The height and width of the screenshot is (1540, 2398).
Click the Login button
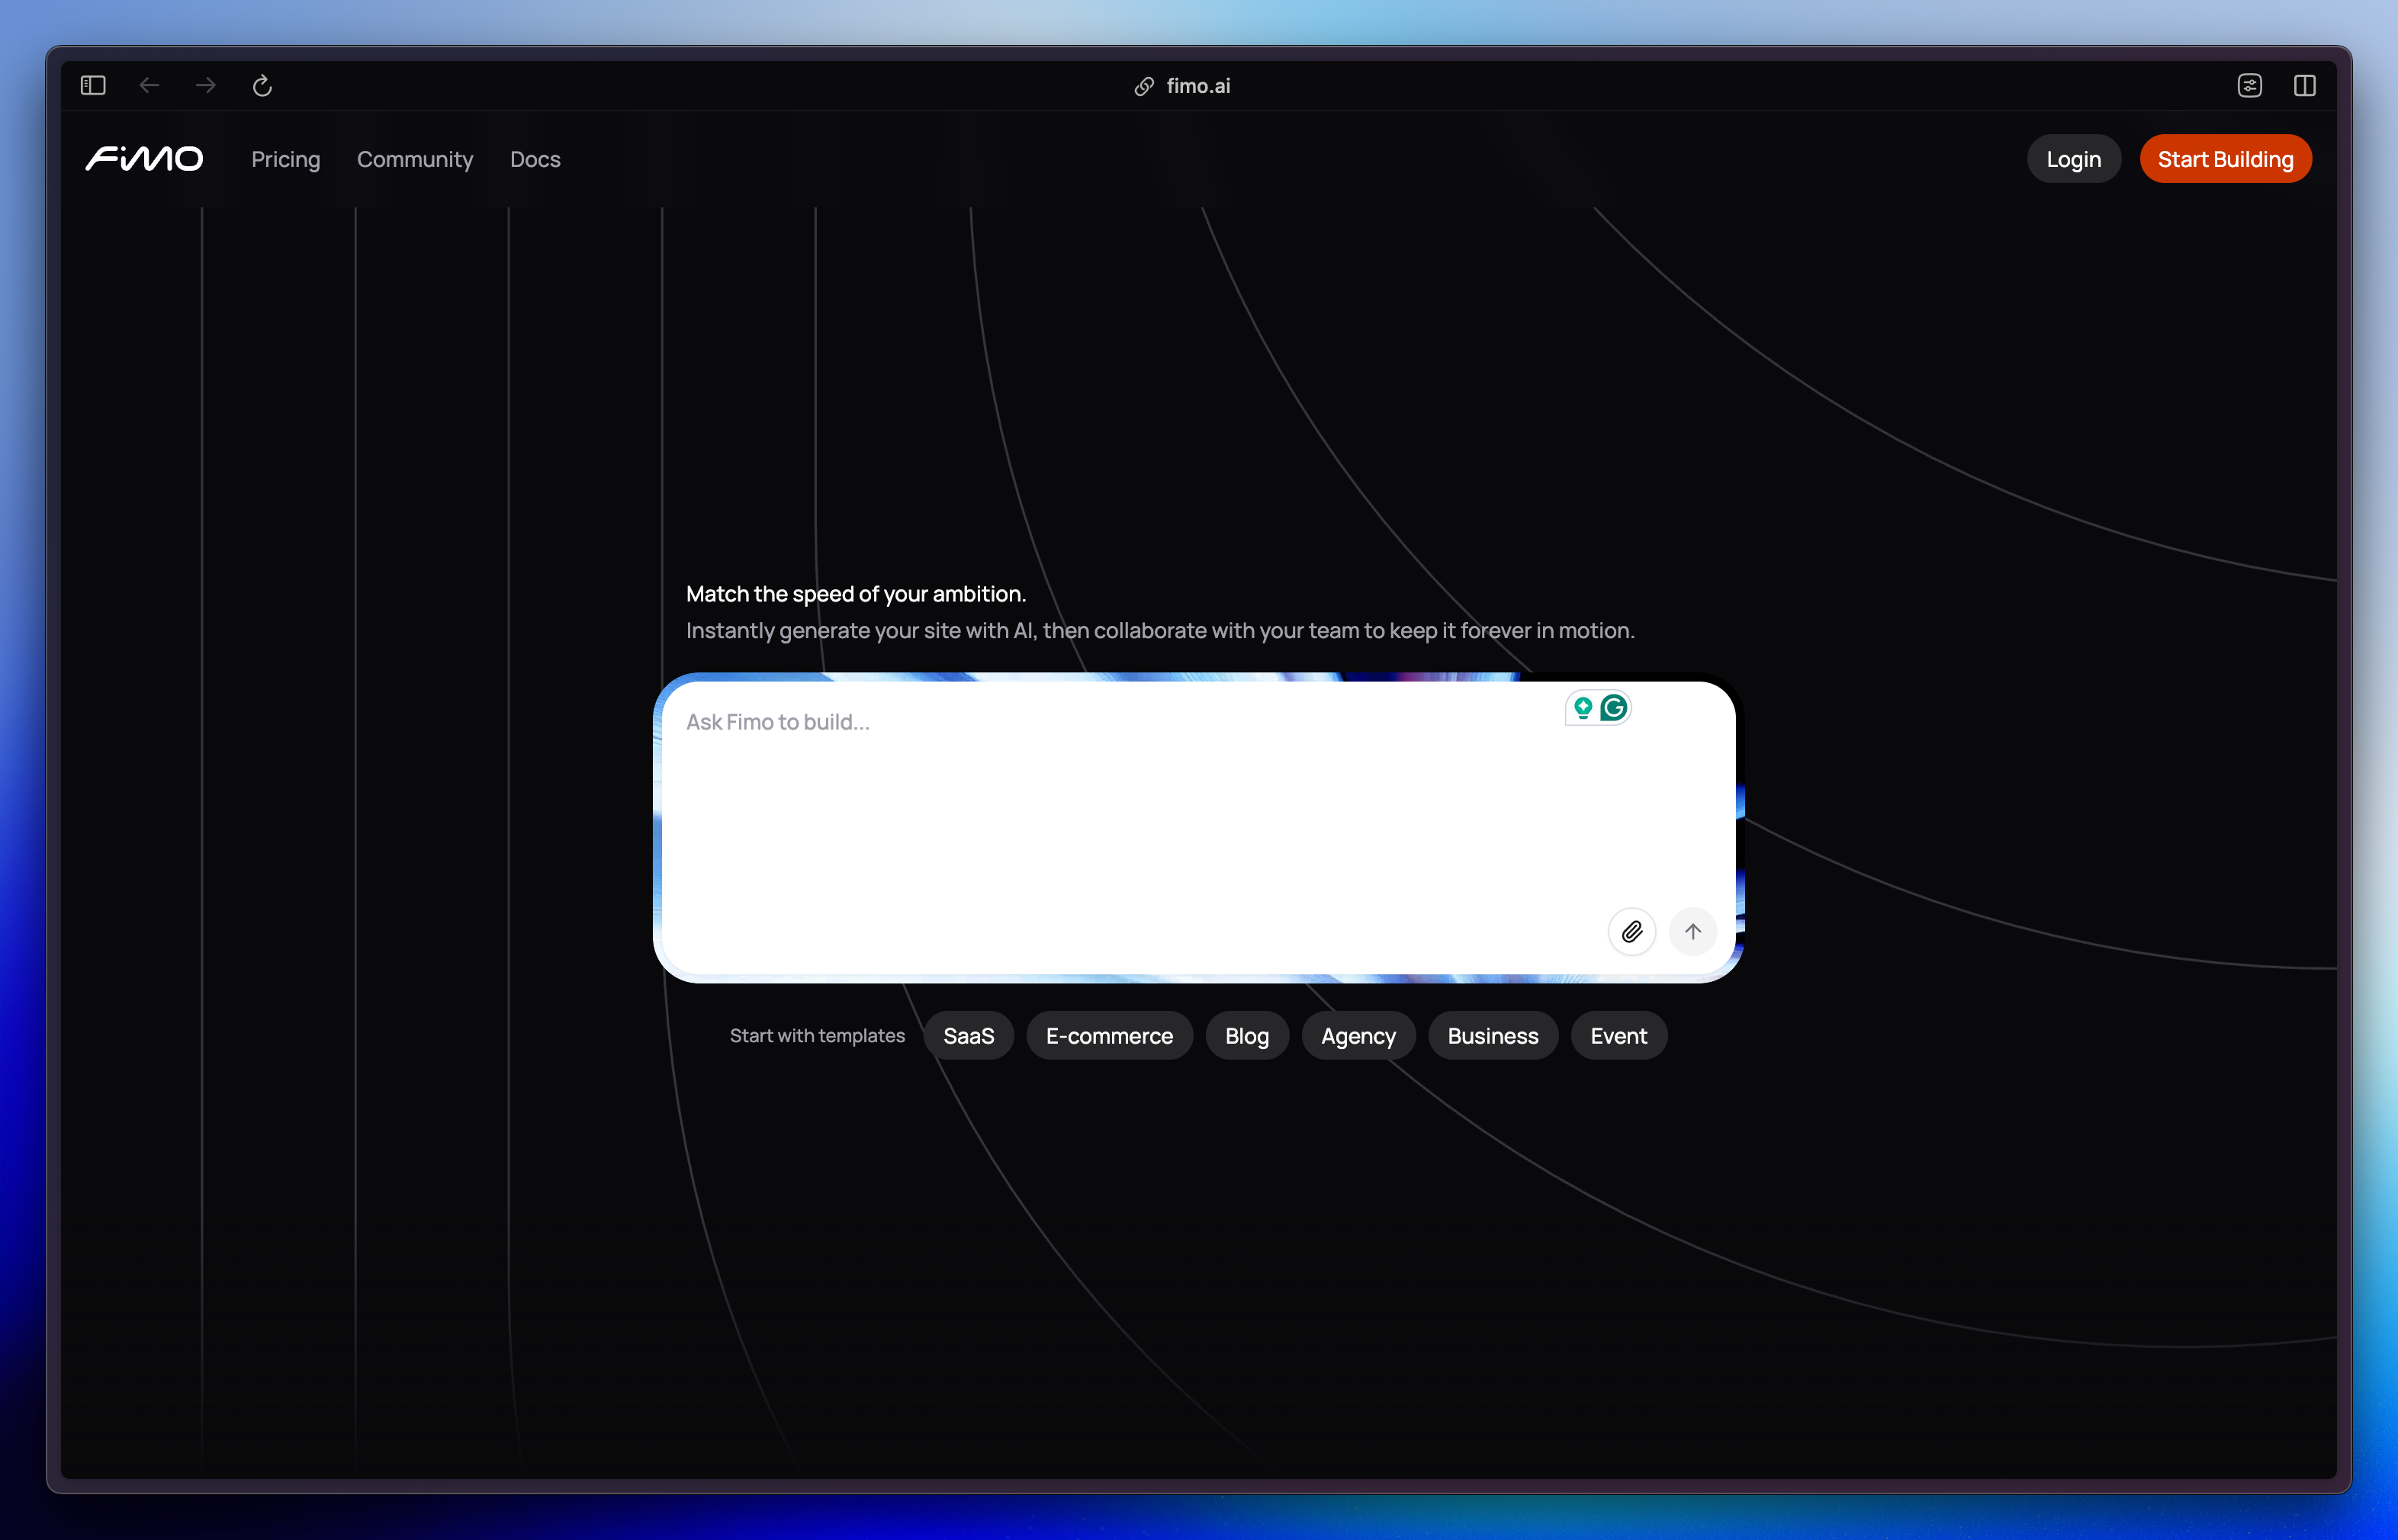(2073, 160)
